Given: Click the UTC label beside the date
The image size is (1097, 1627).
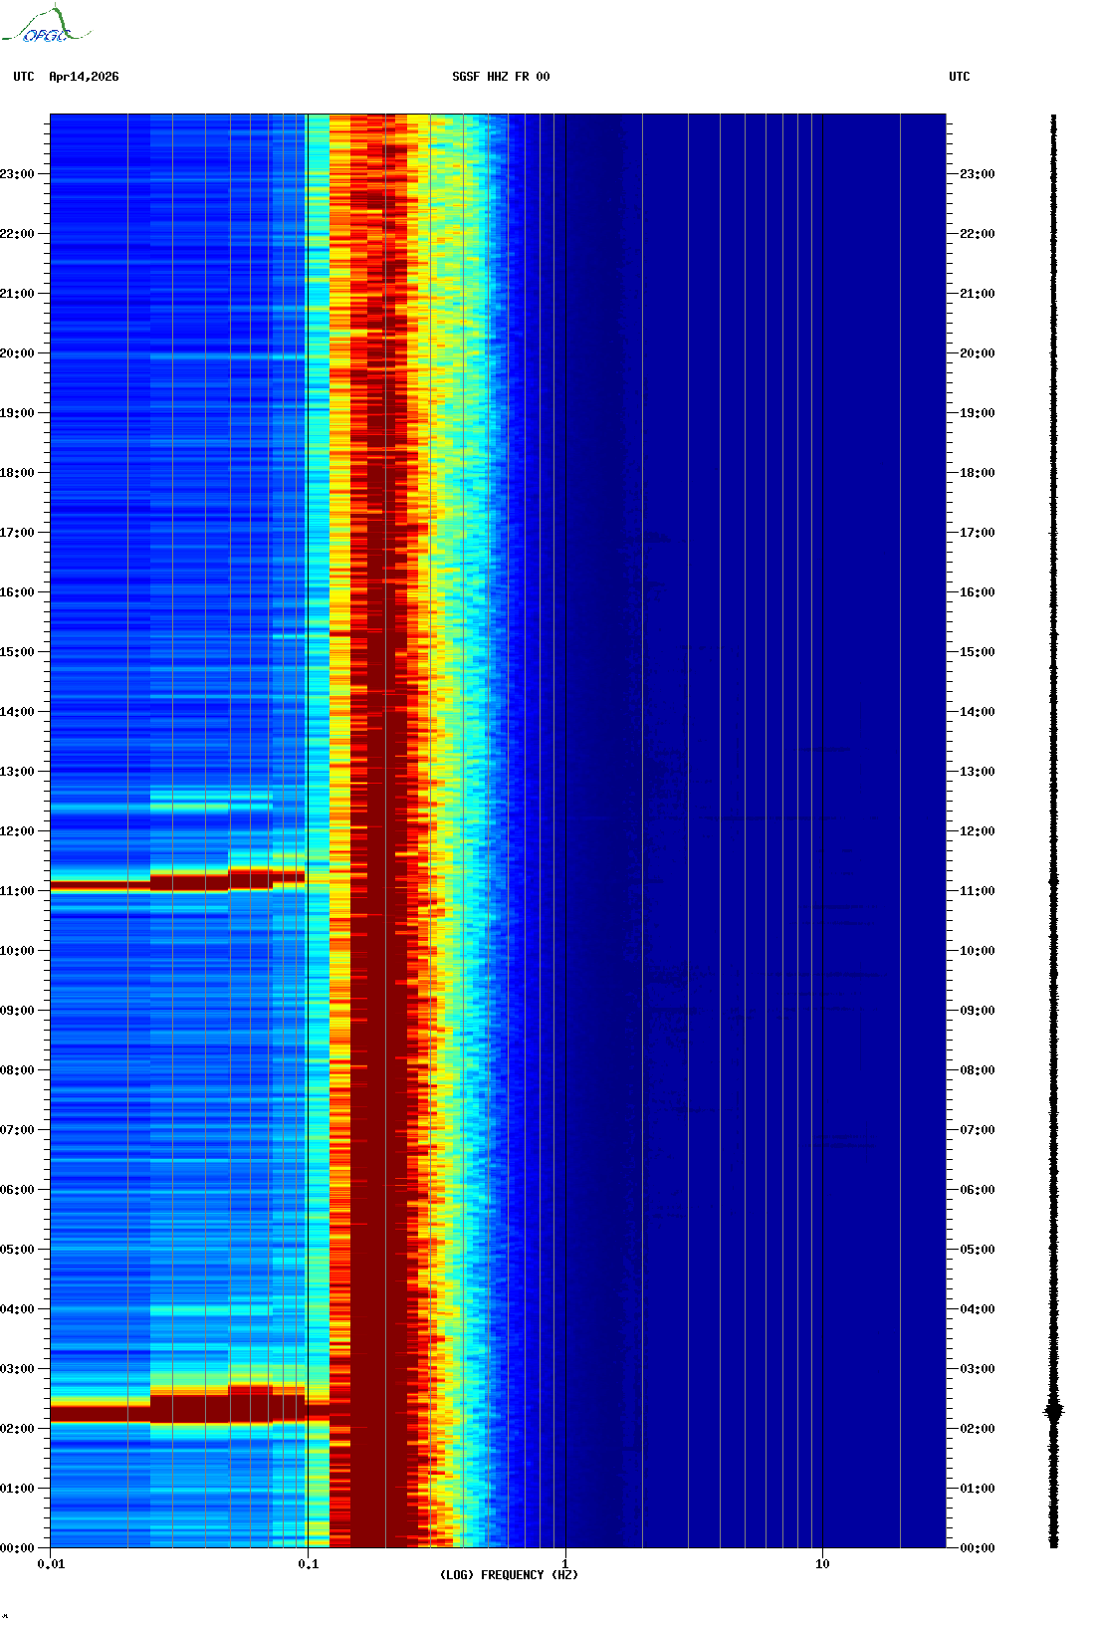Looking at the screenshot, I should tap(24, 77).
